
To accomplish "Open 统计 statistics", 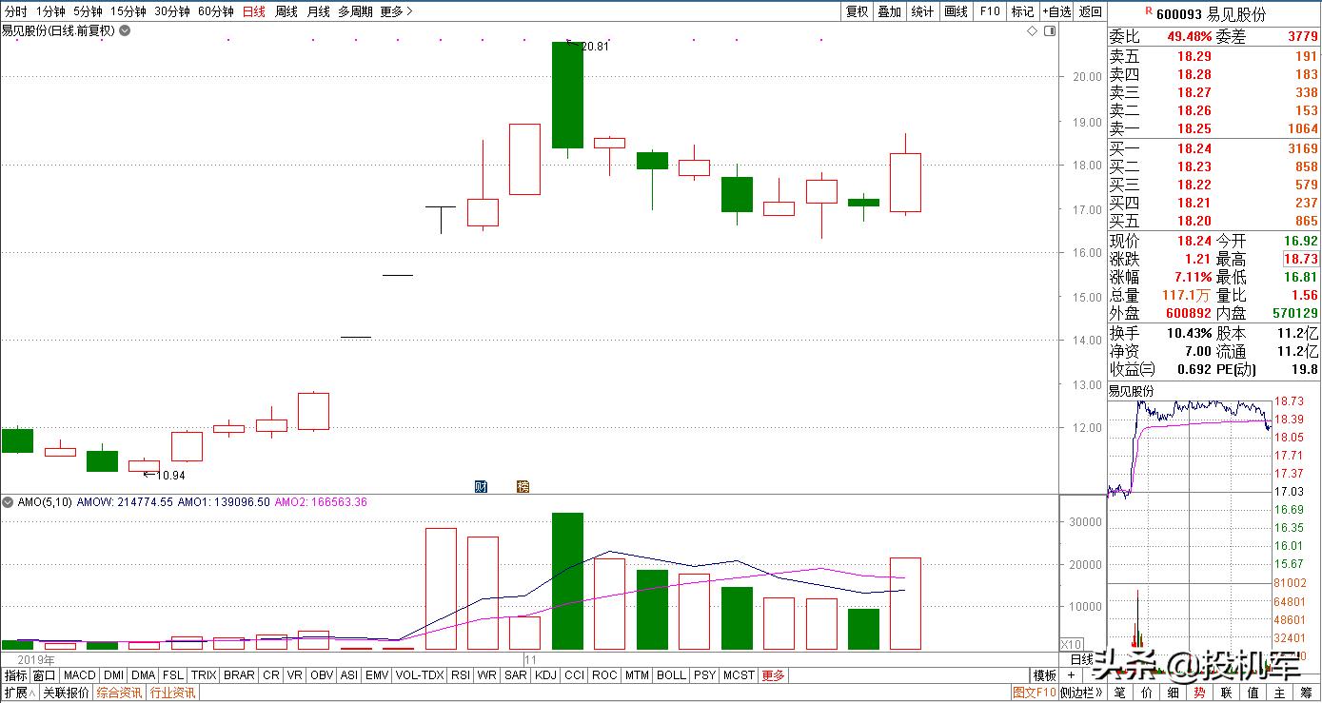I will 922,11.
